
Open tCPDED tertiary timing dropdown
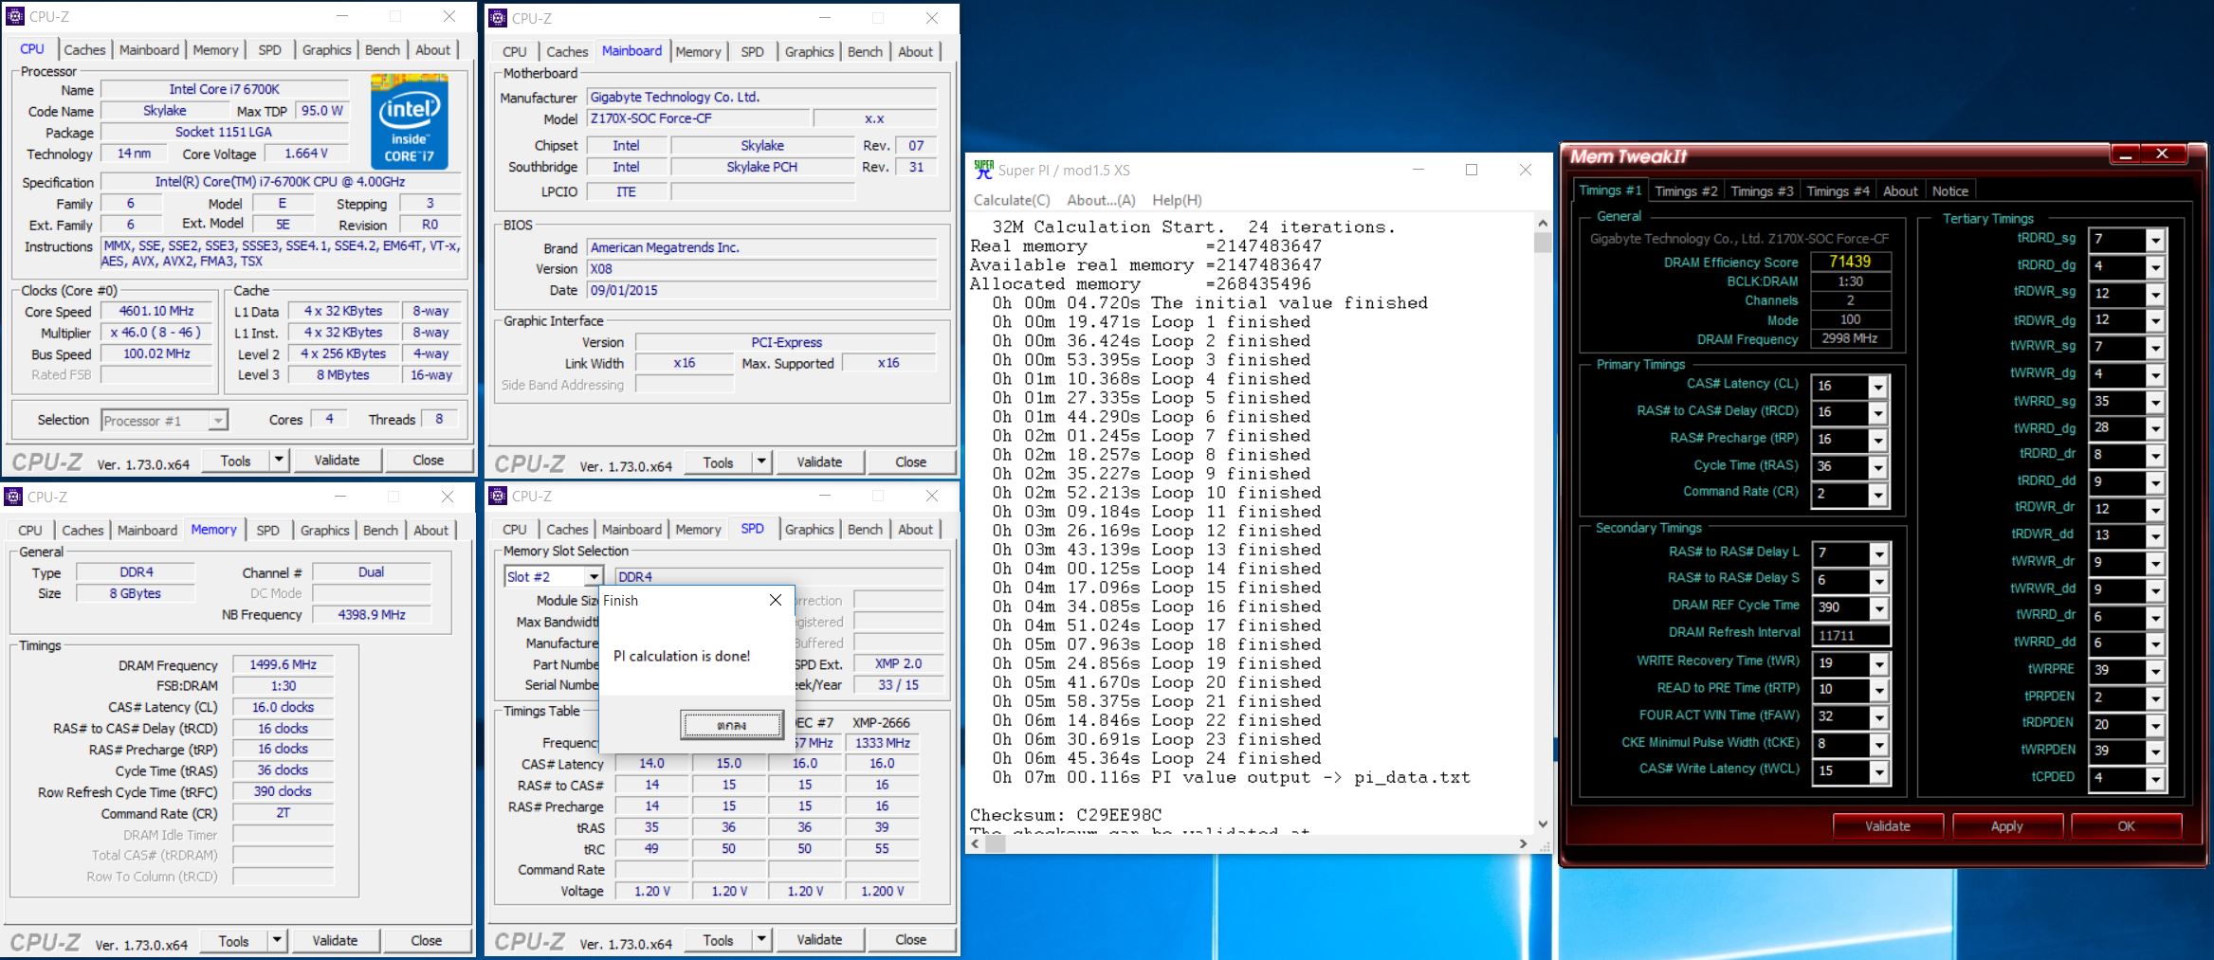pyautogui.click(x=2154, y=779)
